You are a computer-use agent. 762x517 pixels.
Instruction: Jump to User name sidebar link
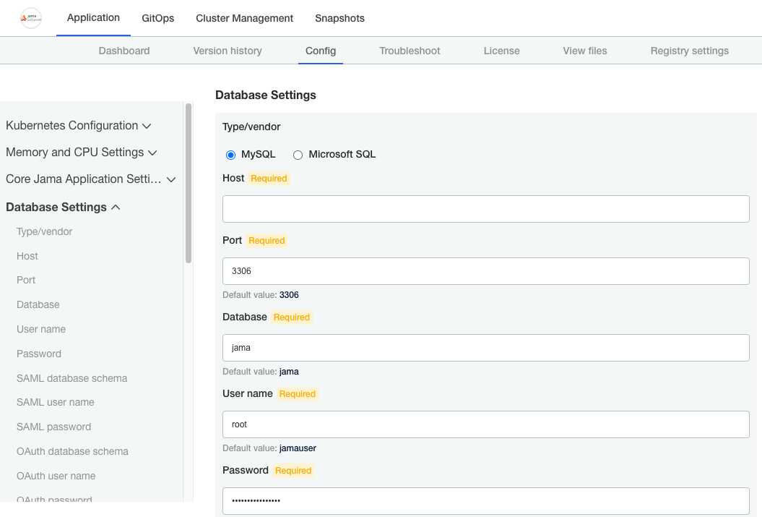click(41, 329)
